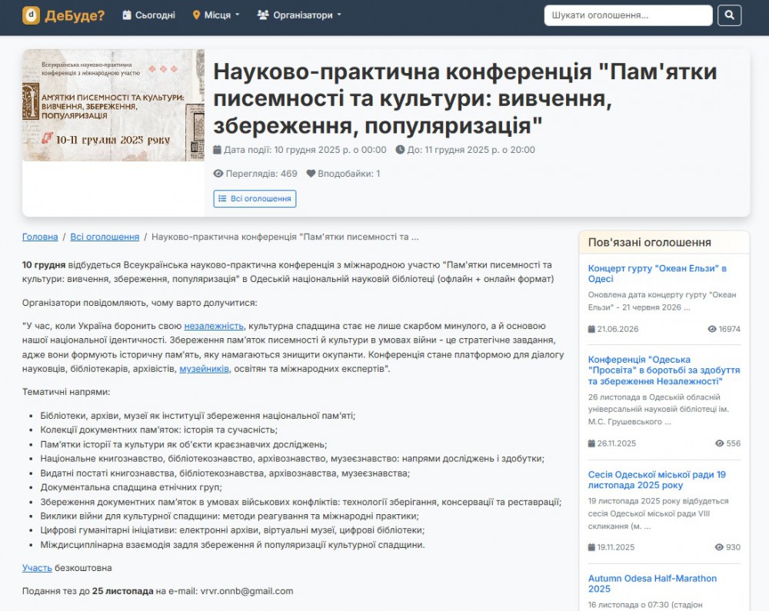Click the heart icon next to Вподобайки
The width and height of the screenshot is (769, 611).
tap(311, 174)
